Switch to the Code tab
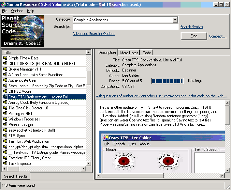This screenshot has width=231, height=190. pos(147,53)
